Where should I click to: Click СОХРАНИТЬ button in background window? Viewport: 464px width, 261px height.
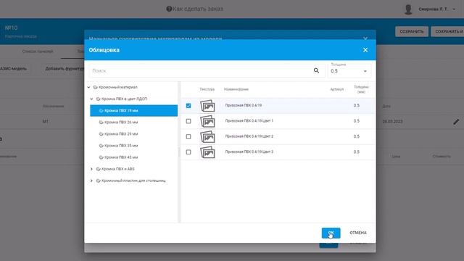(412, 31)
